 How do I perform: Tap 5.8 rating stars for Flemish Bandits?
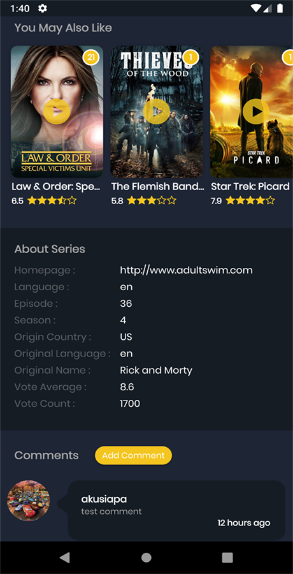click(152, 201)
